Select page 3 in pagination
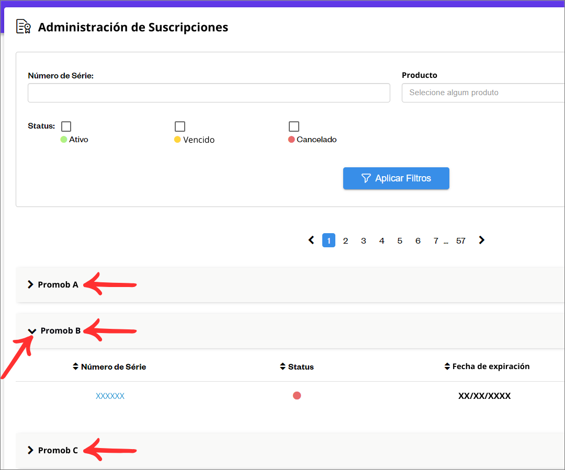The width and height of the screenshot is (565, 470). click(x=364, y=240)
